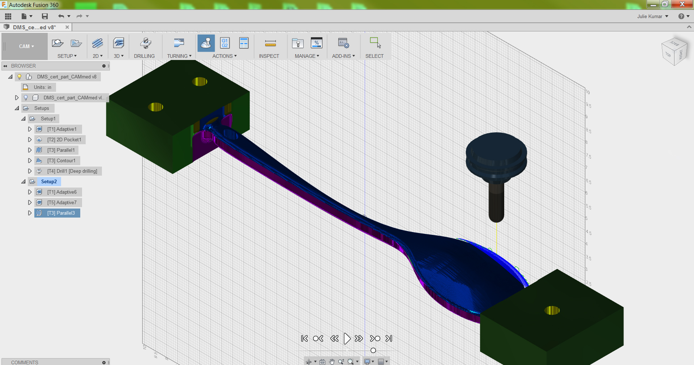Click the active Simulate icon
This screenshot has width=694, height=365.
[x=206, y=43]
